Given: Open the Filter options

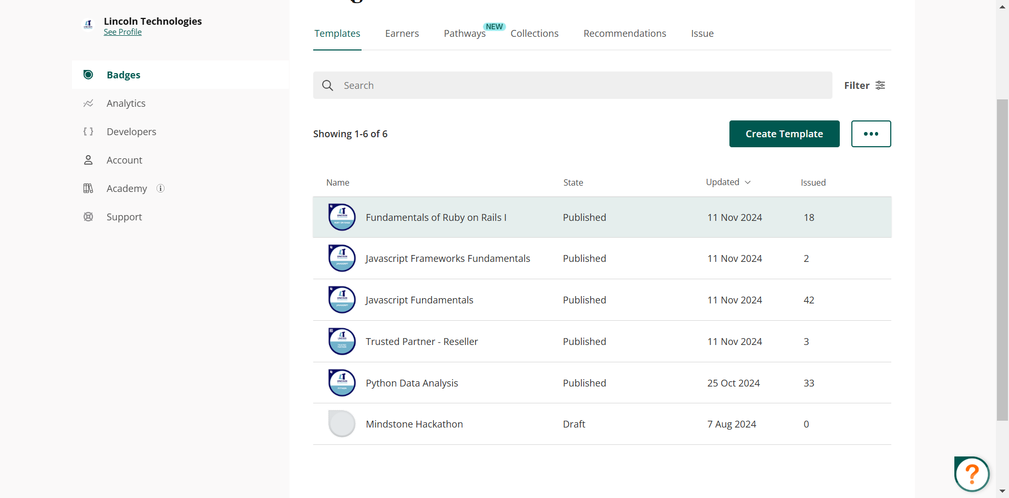Looking at the screenshot, I should 864,85.
